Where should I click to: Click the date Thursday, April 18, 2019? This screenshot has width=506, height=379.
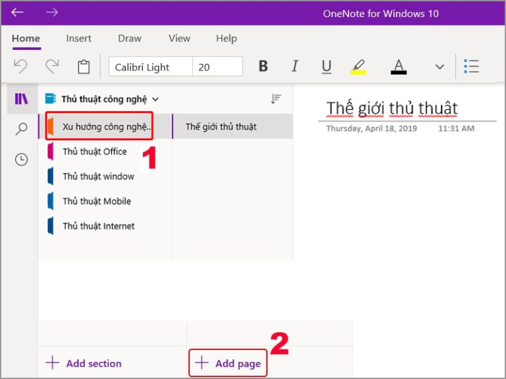372,128
